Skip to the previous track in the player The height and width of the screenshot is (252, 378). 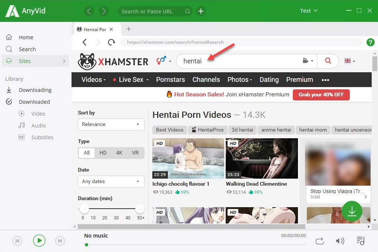tap(17, 241)
